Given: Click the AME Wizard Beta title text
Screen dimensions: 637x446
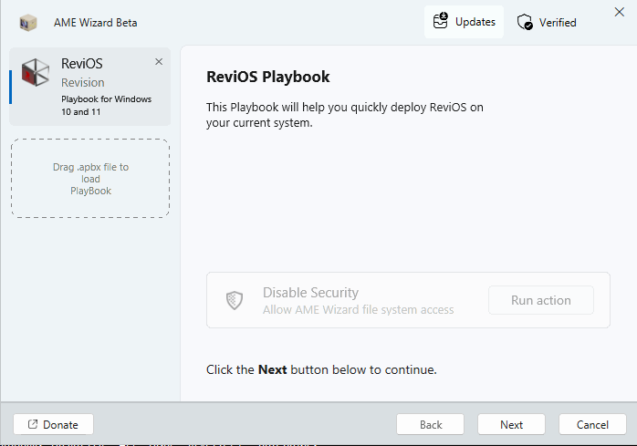Looking at the screenshot, I should pyautogui.click(x=96, y=22).
